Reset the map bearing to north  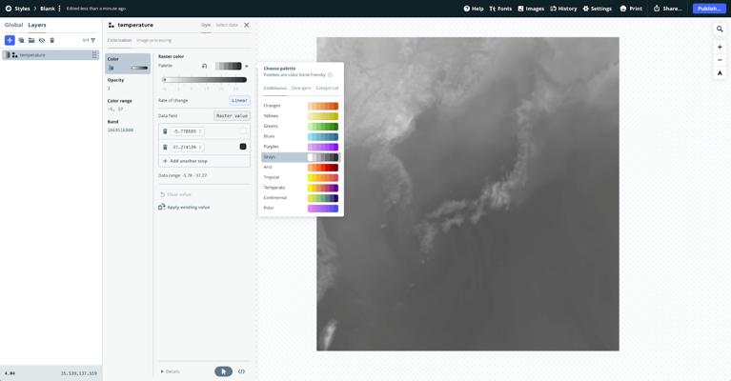tap(720, 73)
